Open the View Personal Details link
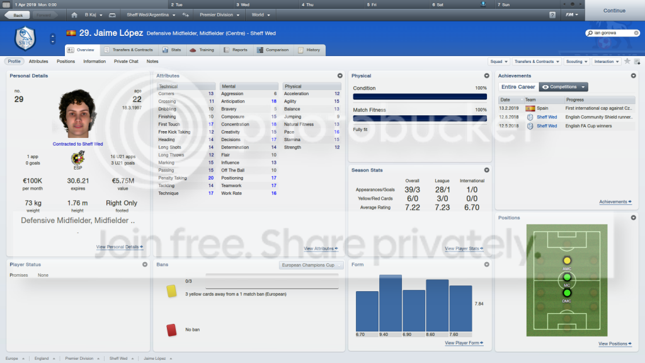 point(119,247)
